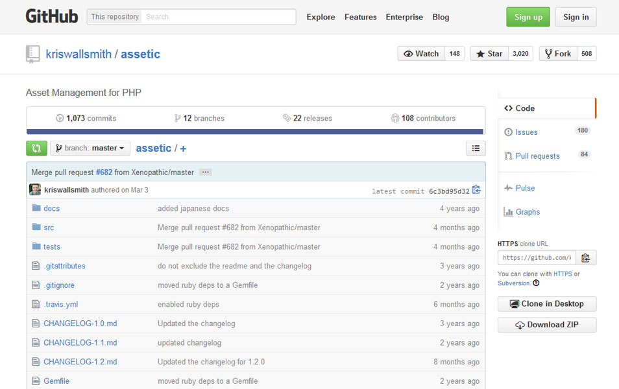
Task: Click the CHANGELOG-1.0.md file icon
Action: pos(36,323)
